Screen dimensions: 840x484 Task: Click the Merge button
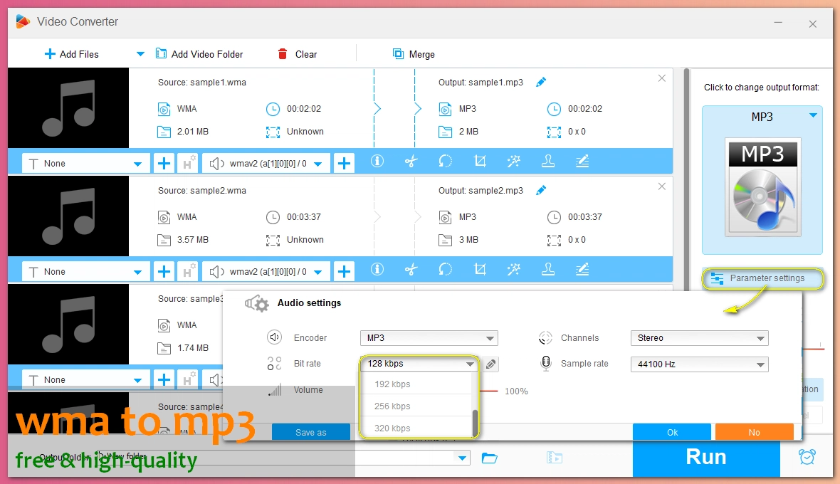click(414, 54)
